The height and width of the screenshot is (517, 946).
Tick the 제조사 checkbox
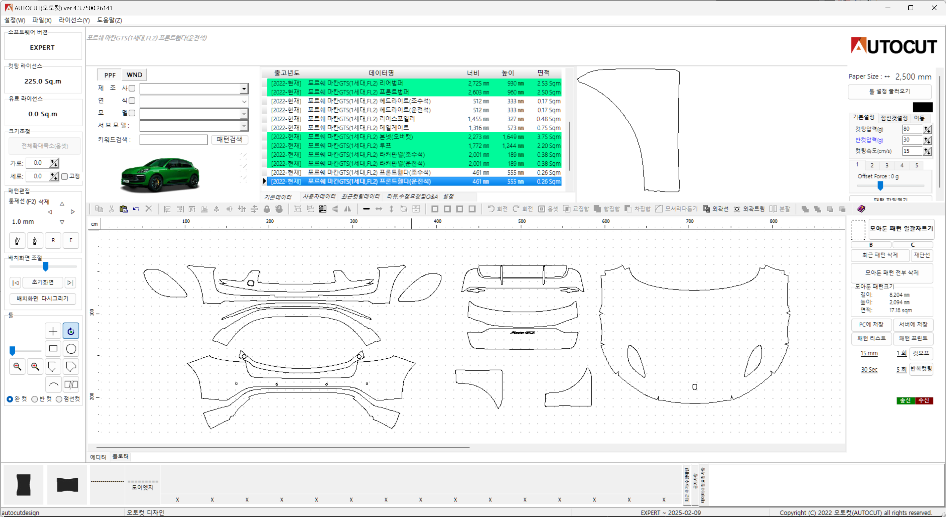(132, 88)
